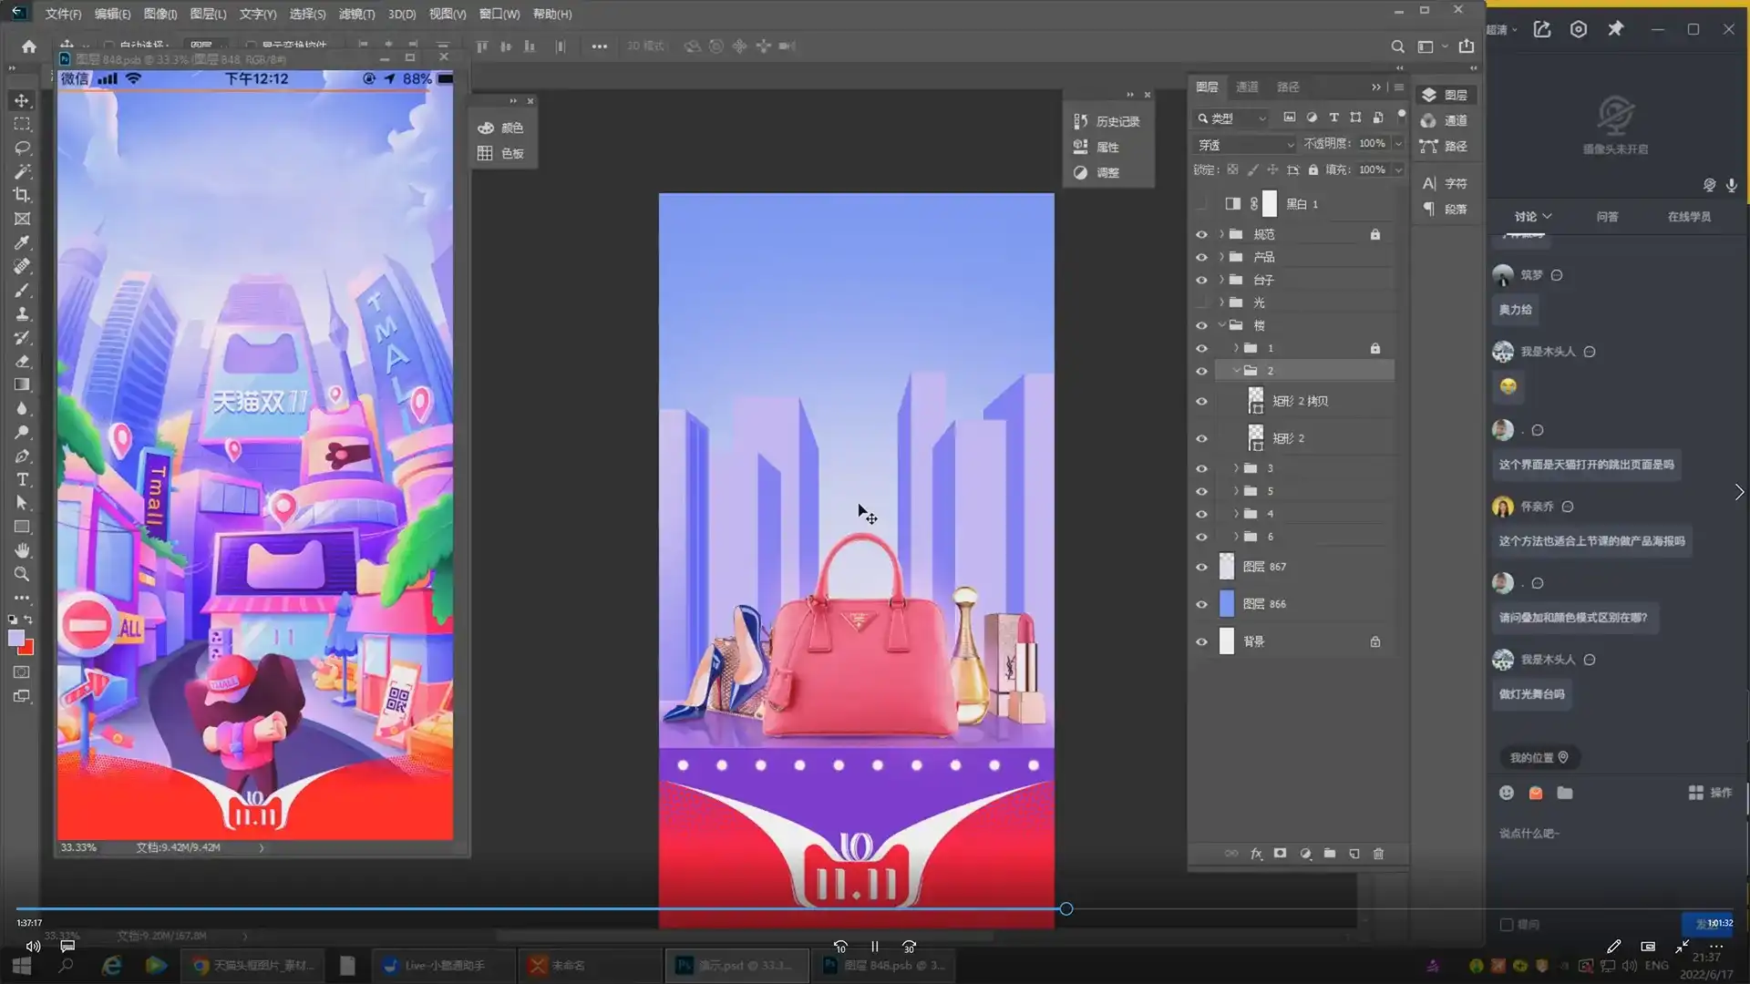Select the Move tool
This screenshot has height=984, width=1750.
tap(22, 100)
